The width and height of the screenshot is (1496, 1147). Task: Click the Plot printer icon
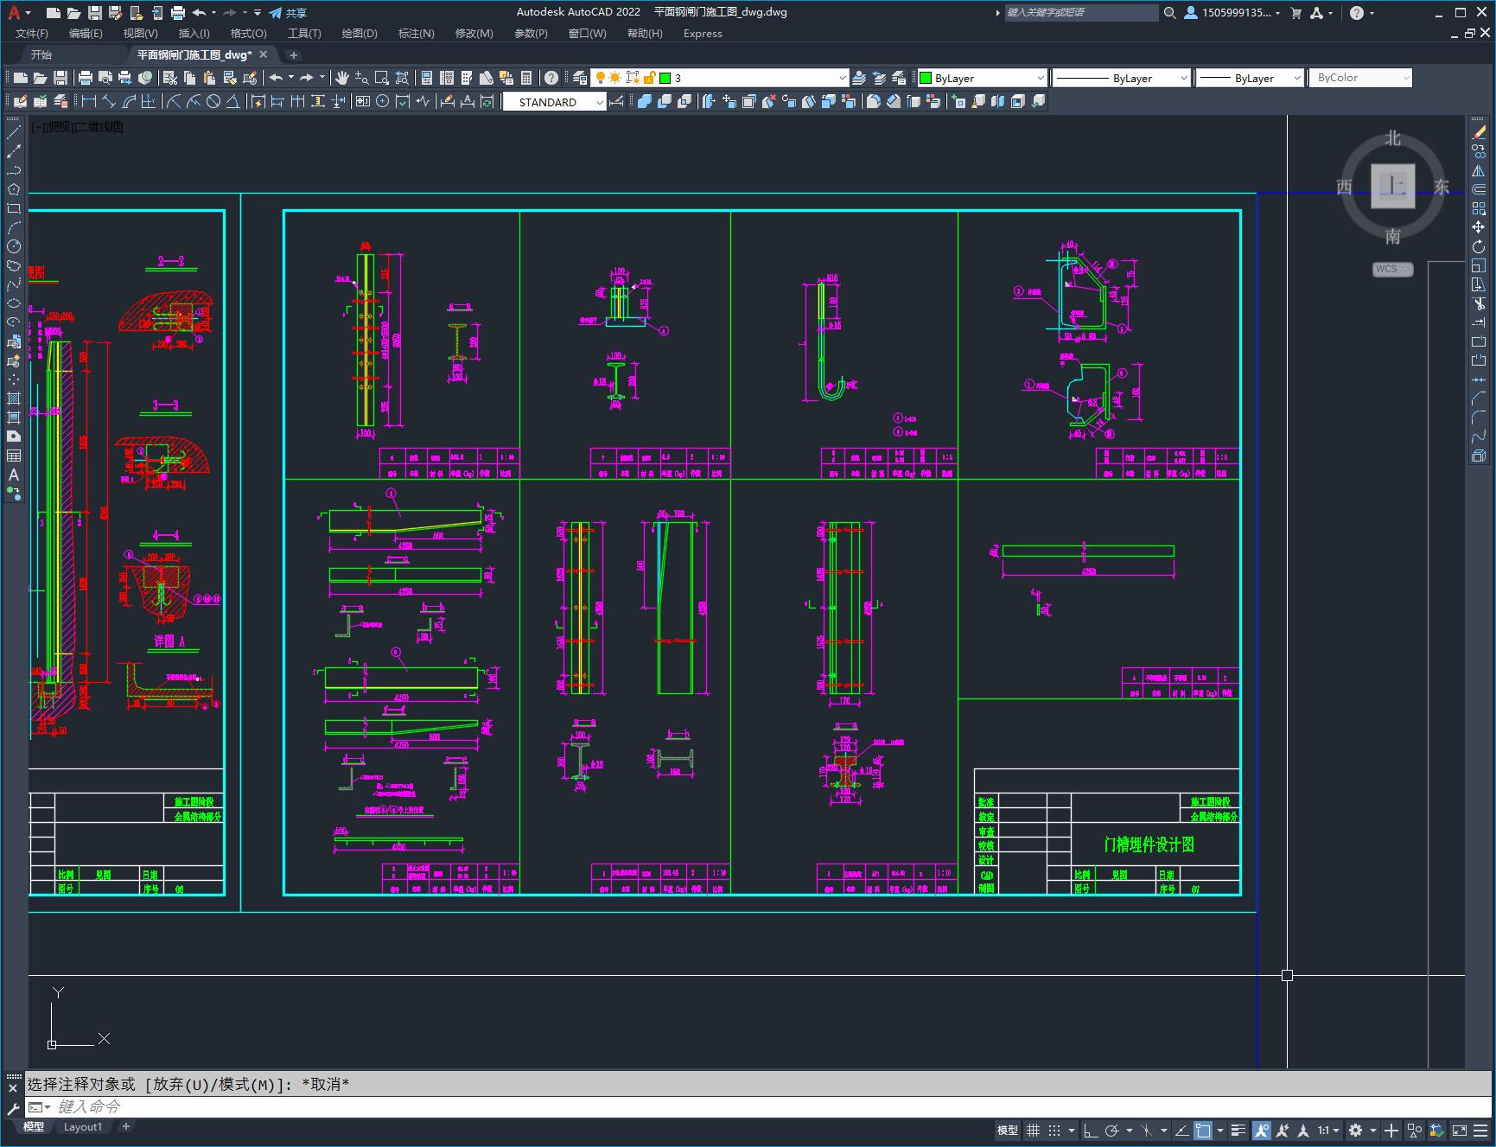[86, 78]
